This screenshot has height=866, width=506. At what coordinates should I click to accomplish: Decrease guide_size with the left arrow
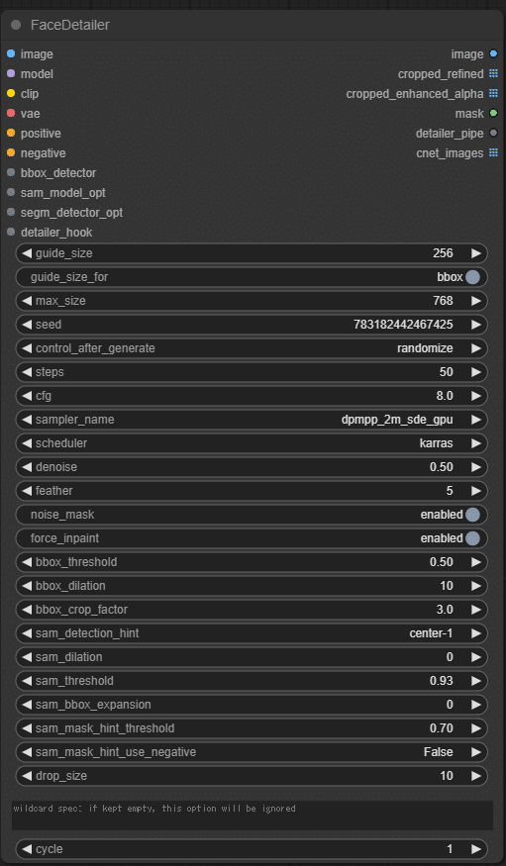[x=26, y=253]
